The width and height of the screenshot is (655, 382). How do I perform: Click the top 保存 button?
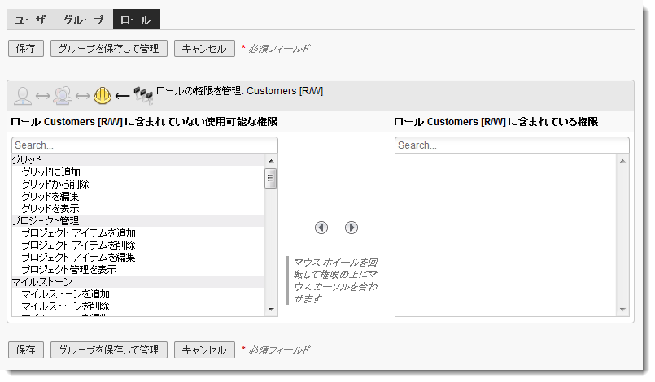click(26, 49)
